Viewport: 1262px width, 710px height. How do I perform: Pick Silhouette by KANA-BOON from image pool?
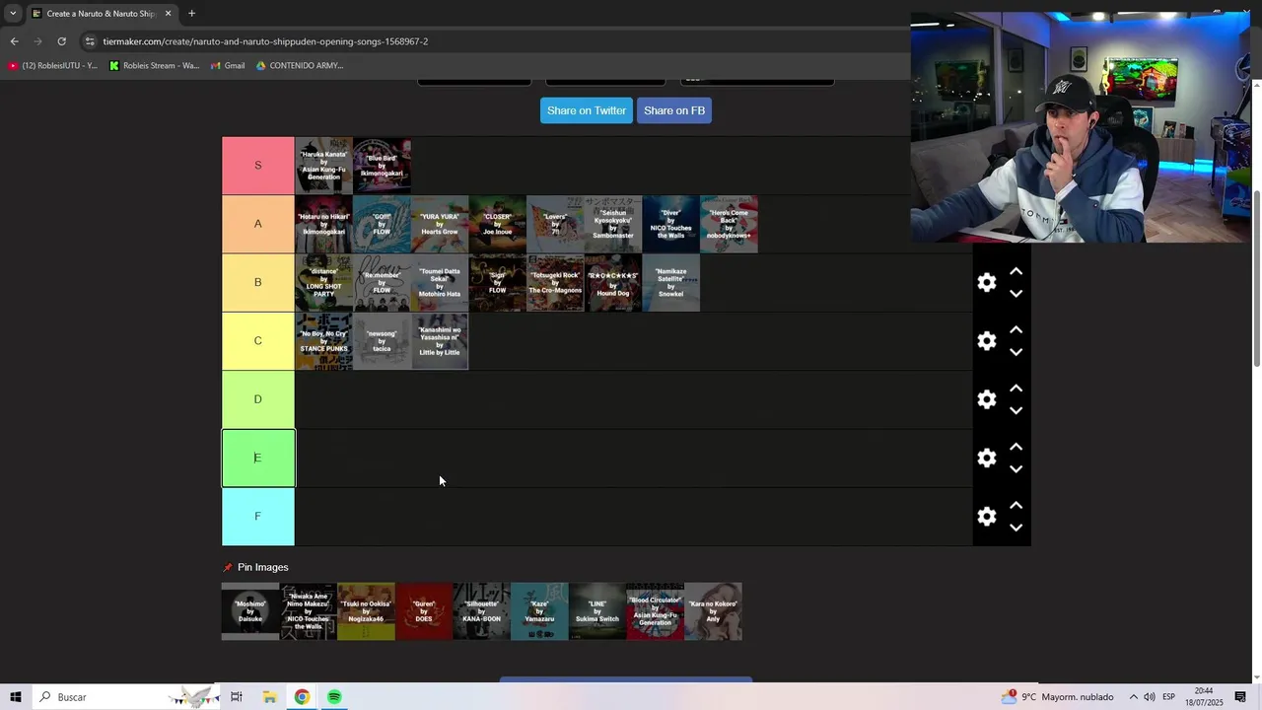coord(482,611)
